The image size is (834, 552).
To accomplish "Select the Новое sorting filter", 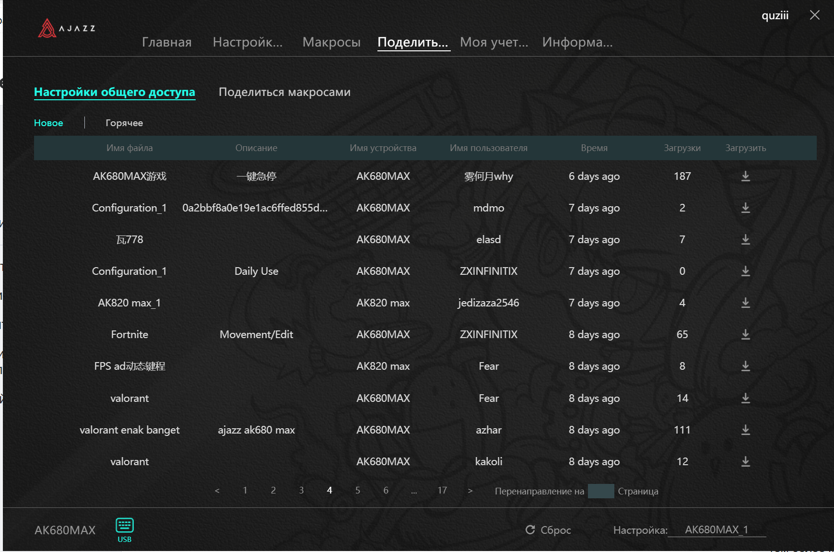I will click(48, 123).
